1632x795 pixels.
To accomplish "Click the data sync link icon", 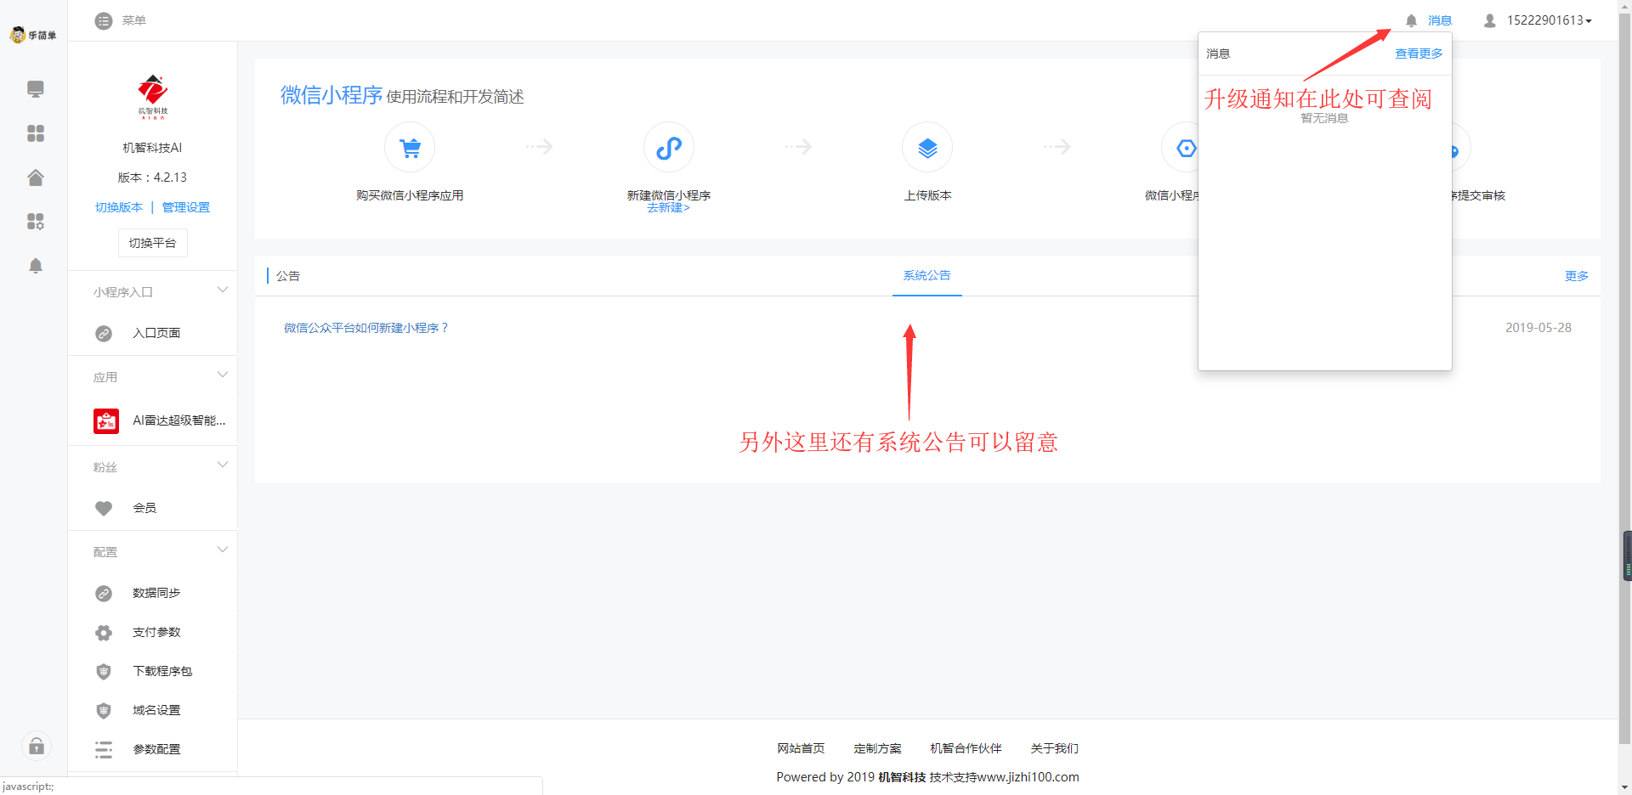I will point(104,594).
